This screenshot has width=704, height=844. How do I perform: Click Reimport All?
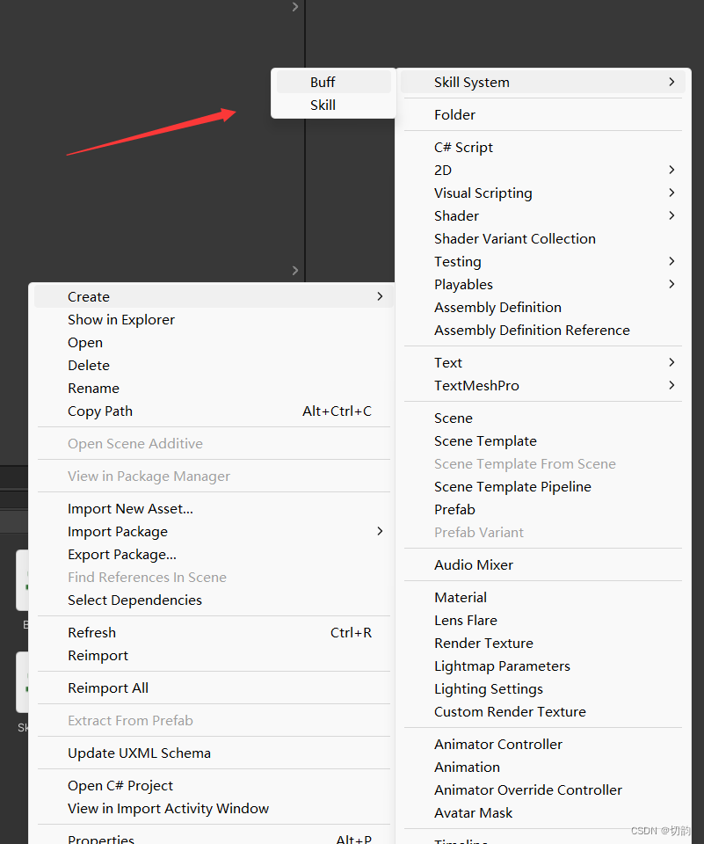(x=214, y=688)
